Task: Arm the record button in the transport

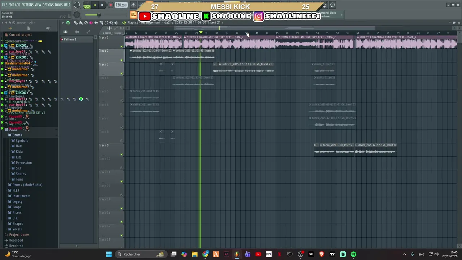Action: (x=110, y=5)
